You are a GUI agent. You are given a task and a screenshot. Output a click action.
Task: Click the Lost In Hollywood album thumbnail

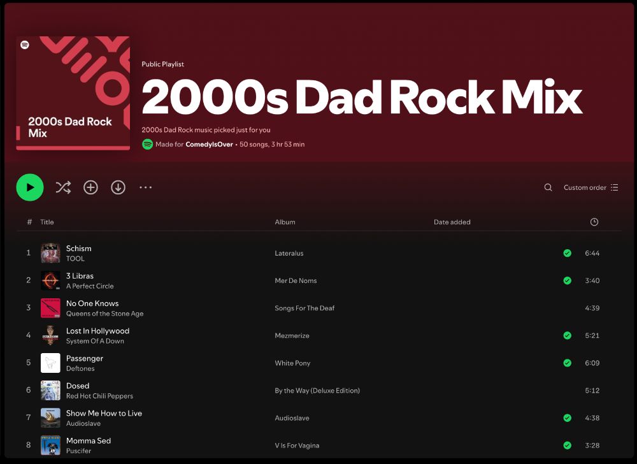pos(50,335)
